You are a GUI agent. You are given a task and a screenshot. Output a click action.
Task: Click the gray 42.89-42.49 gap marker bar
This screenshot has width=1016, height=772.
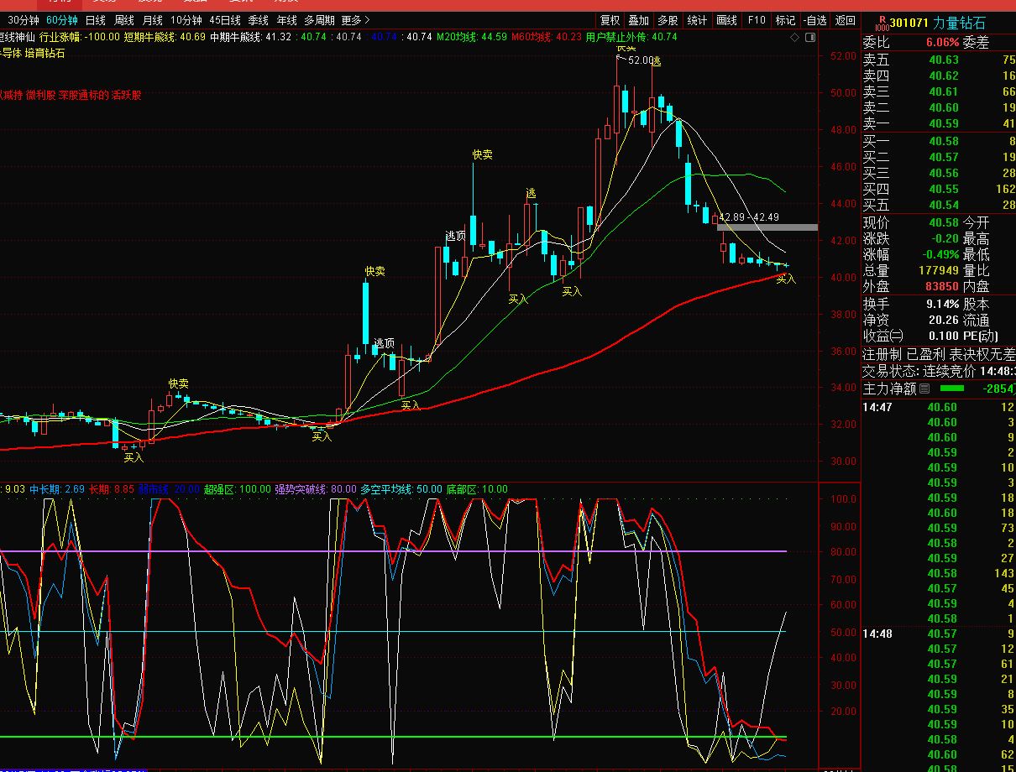pyautogui.click(x=767, y=227)
